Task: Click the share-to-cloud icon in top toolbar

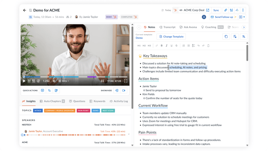Action: 237,10
